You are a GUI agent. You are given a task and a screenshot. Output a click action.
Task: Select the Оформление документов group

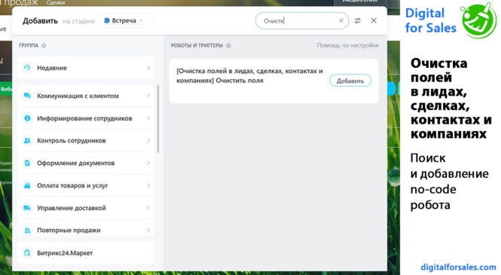click(86, 163)
